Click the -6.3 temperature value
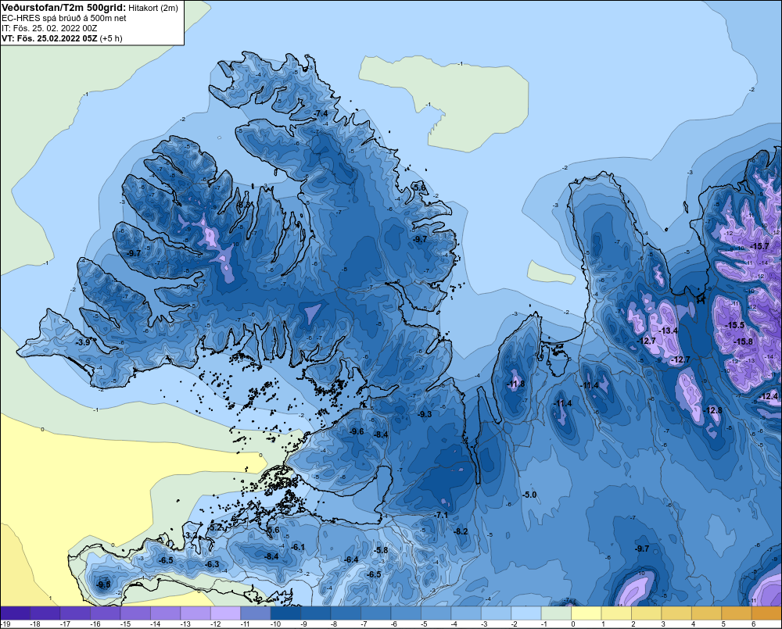Viewport: 782px width, 629px height. [212, 564]
